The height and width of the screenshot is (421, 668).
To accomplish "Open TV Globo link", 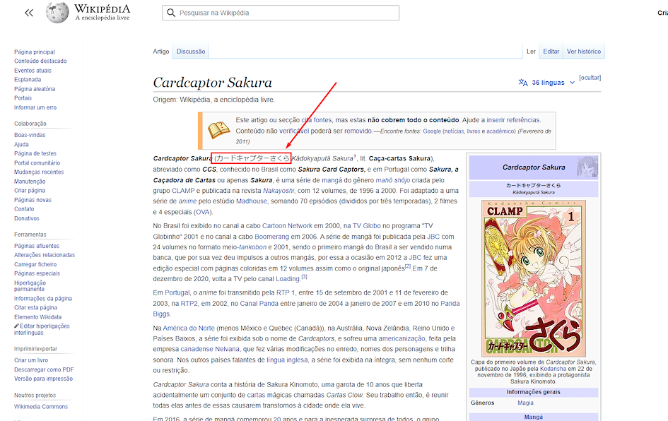I will click(367, 226).
